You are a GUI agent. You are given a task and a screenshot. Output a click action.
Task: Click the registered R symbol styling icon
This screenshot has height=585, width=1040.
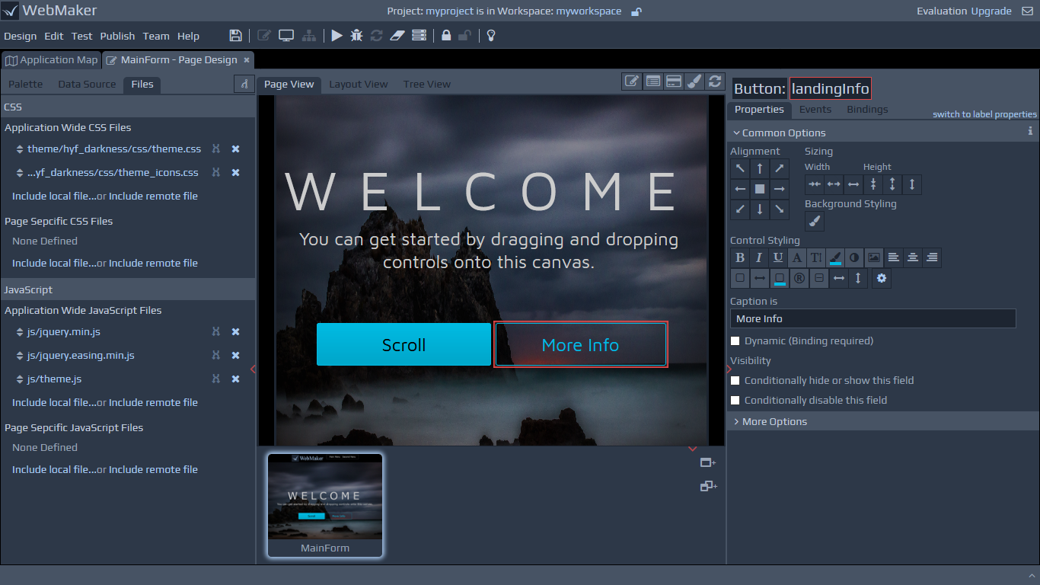pos(799,279)
